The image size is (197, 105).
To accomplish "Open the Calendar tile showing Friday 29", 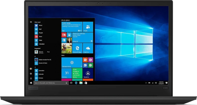I will point(83,38).
